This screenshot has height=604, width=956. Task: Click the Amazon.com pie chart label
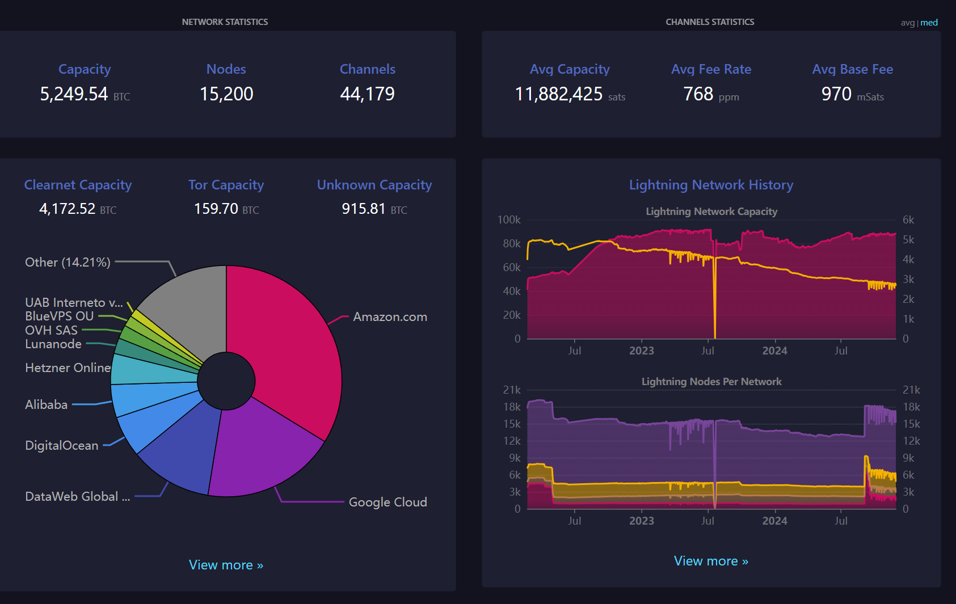tap(390, 317)
